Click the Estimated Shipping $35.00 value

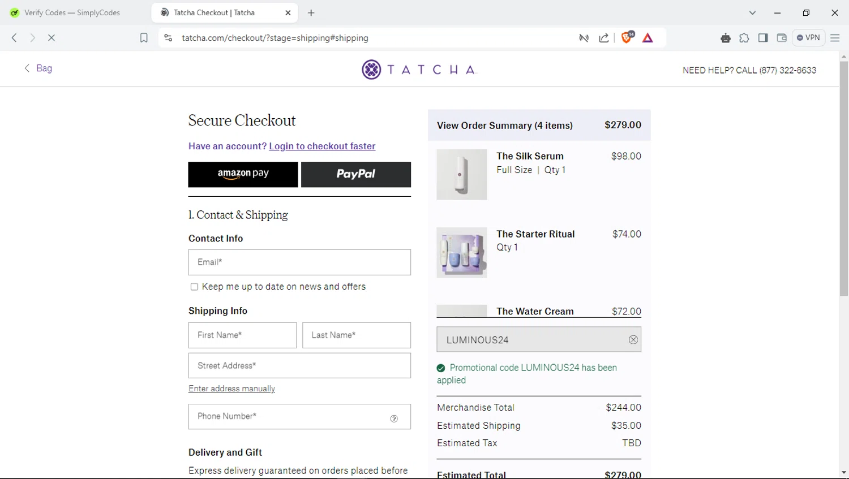626,425
